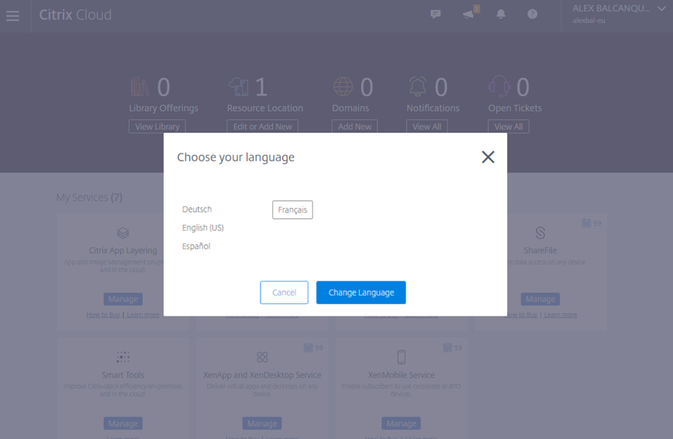Click the notifications bell icon in header
This screenshot has height=439, width=673.
tap(501, 14)
